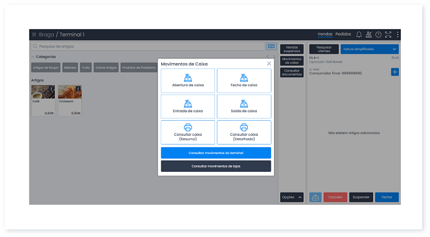The height and width of the screenshot is (237, 430).
Task: Collapse the Categorias section
Action: coord(33,57)
